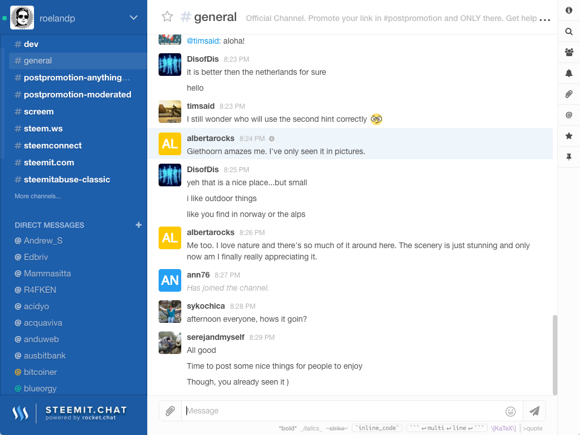The image size is (580, 435).
Task: Open direct message with blueorgy
Action: click(x=78, y=389)
